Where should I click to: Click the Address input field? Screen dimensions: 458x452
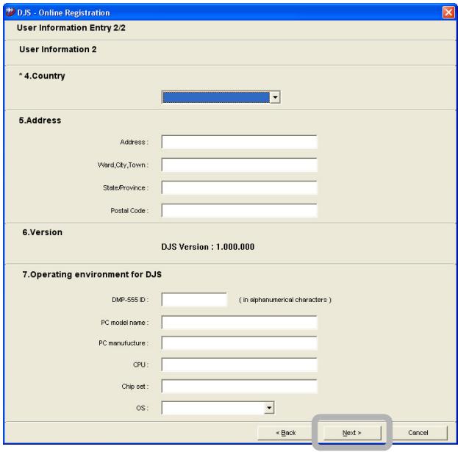pyautogui.click(x=239, y=142)
